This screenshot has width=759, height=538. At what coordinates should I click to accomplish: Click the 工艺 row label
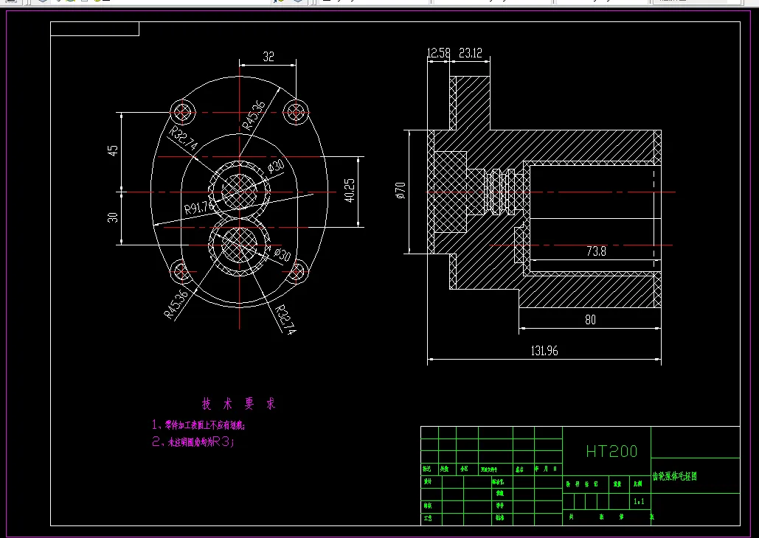(427, 518)
